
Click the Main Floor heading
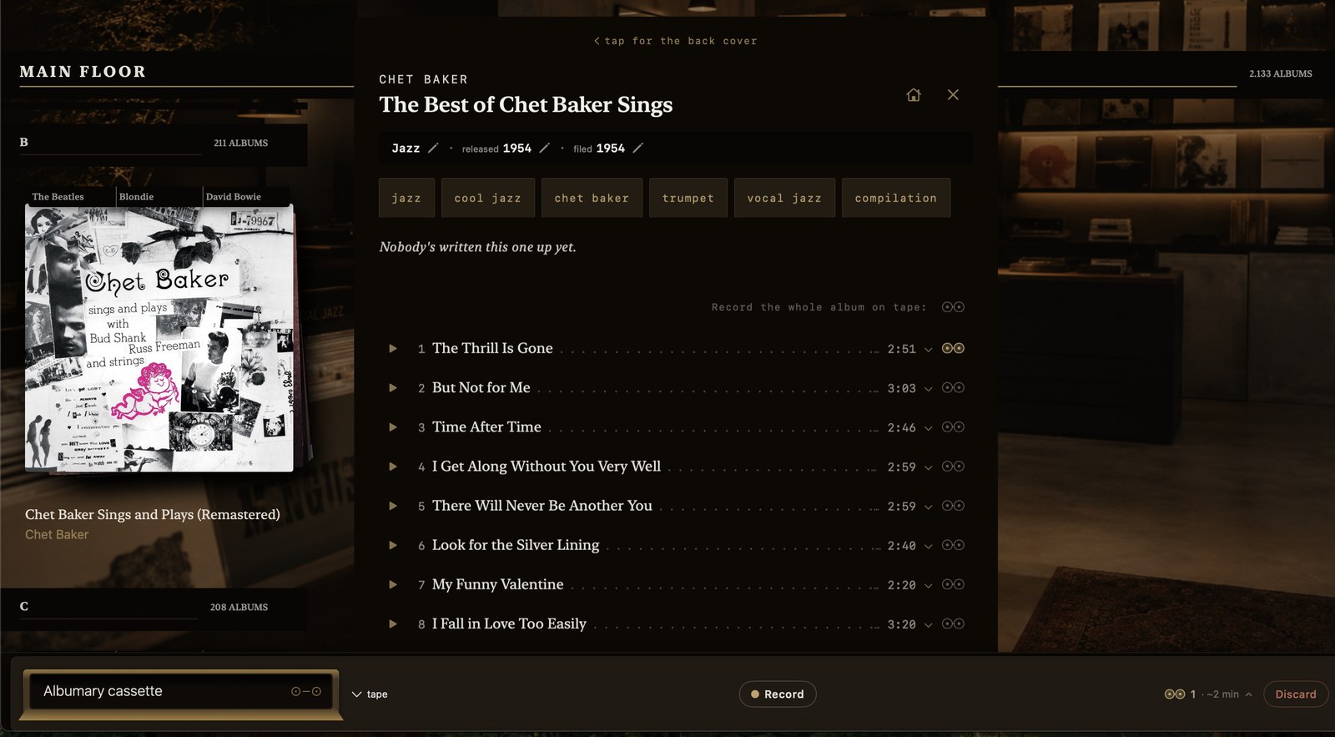pos(83,72)
